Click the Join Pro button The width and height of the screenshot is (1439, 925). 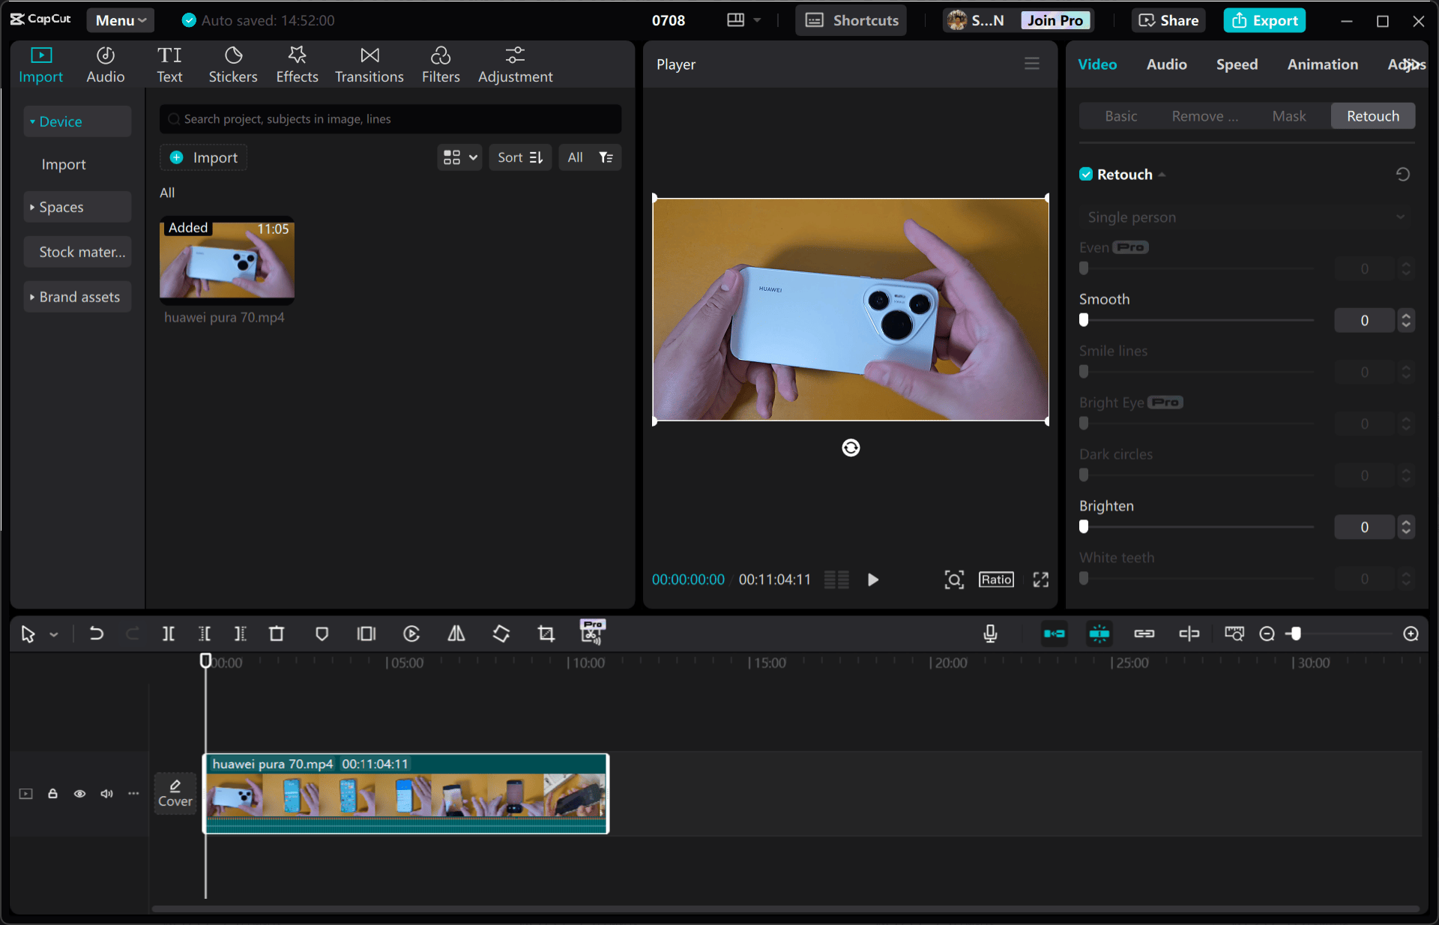1055,20
